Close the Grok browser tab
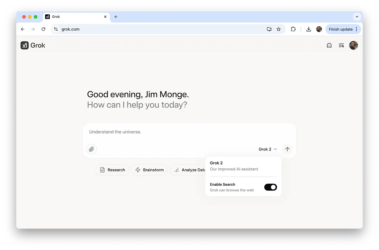379x250 pixels. pos(105,17)
